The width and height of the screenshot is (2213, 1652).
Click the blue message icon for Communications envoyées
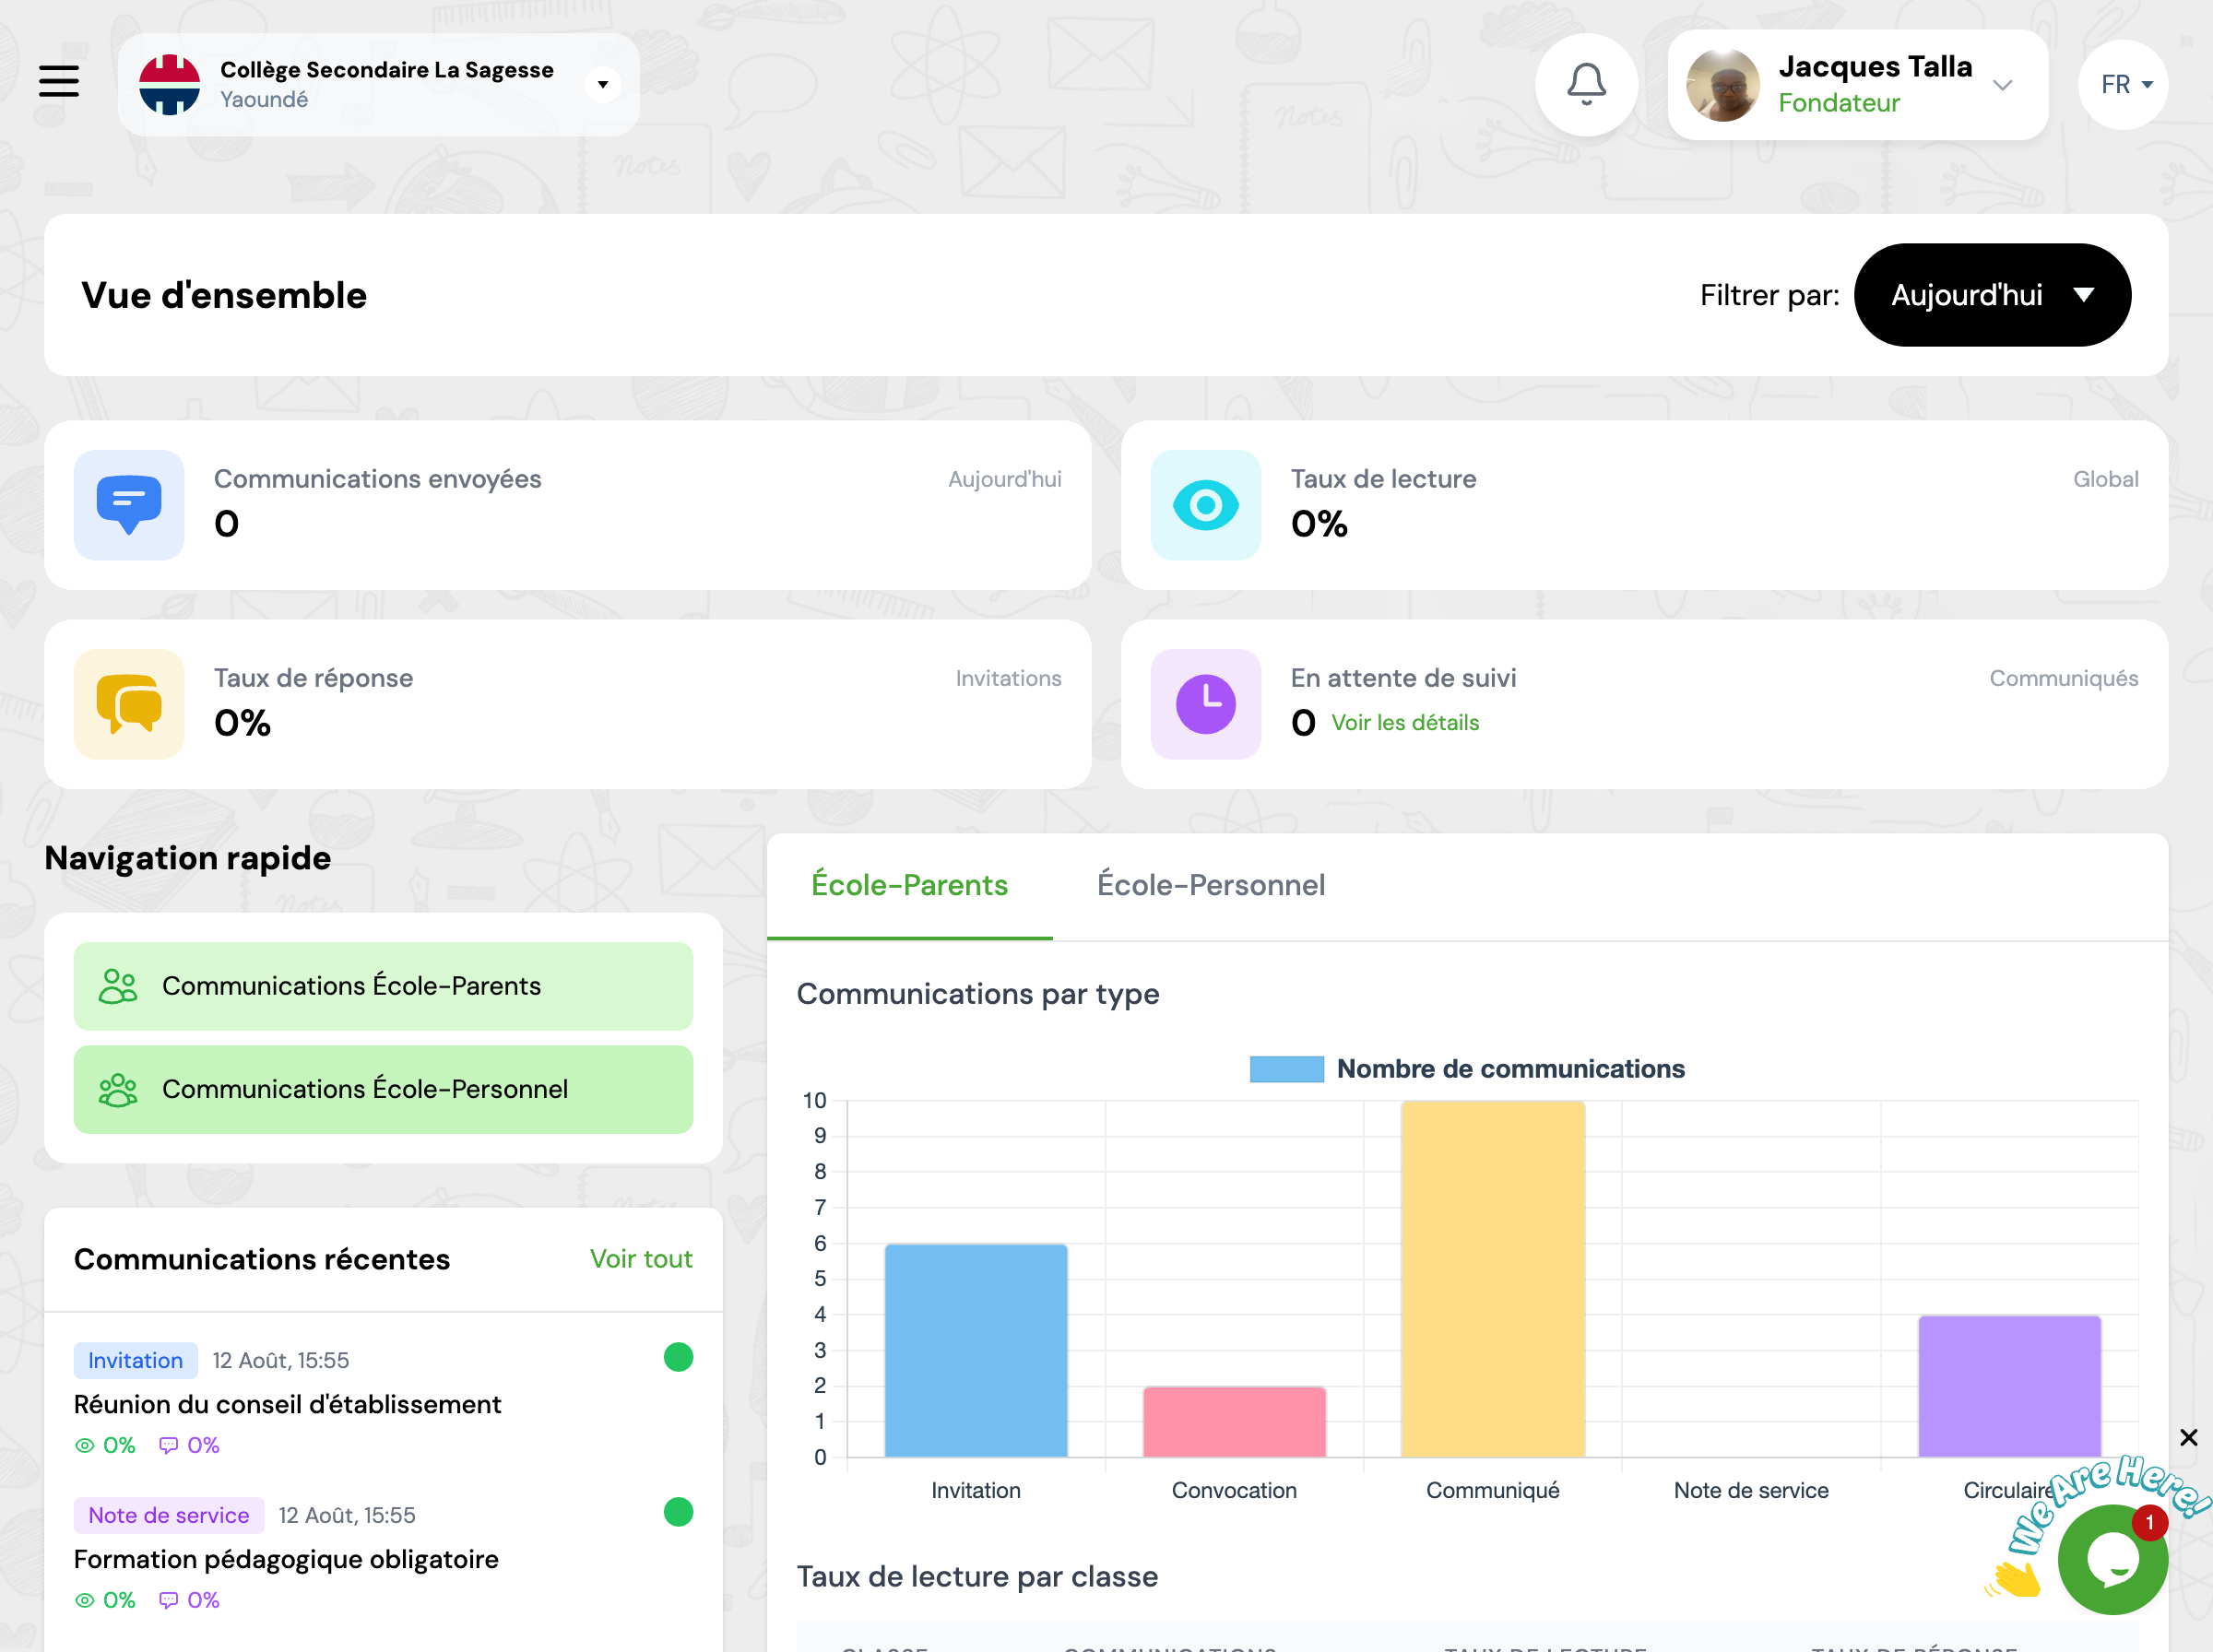point(129,505)
